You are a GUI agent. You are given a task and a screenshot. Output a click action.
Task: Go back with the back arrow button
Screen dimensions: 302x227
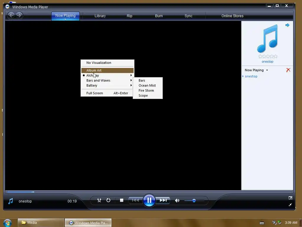point(11,15)
